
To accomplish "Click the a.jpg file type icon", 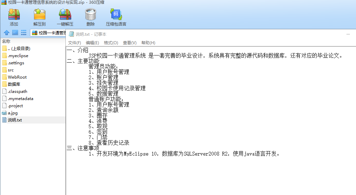I will pyautogui.click(x=4, y=113).
